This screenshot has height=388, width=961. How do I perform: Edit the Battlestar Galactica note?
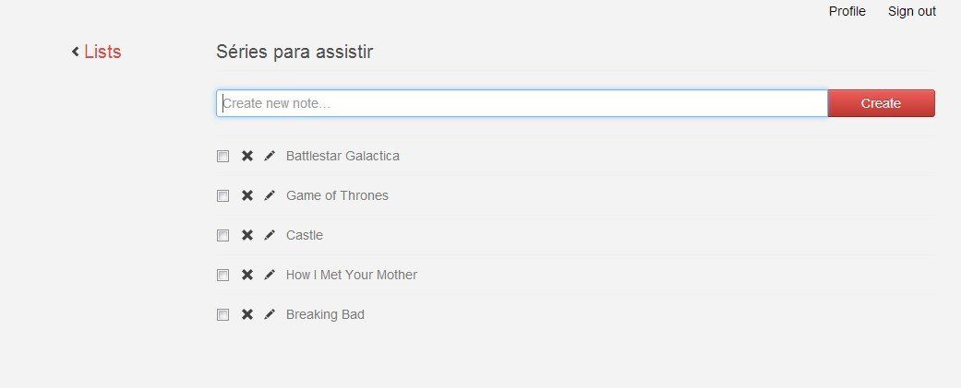(270, 156)
